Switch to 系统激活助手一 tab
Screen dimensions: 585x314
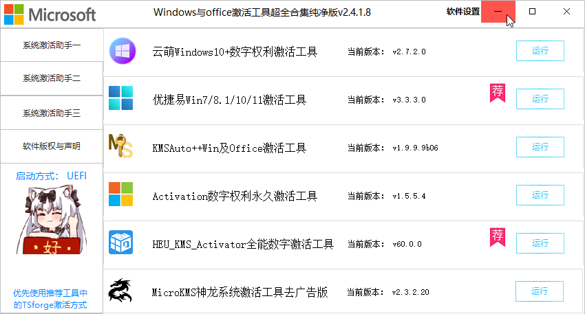click(52, 45)
